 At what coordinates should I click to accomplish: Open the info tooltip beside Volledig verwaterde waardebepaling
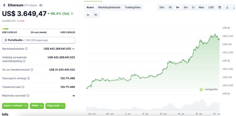click(x=24, y=61)
